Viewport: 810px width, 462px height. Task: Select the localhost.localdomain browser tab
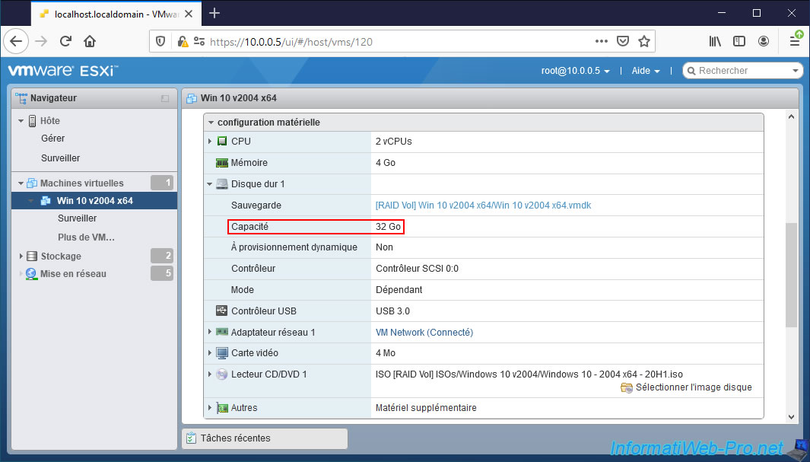coord(116,14)
